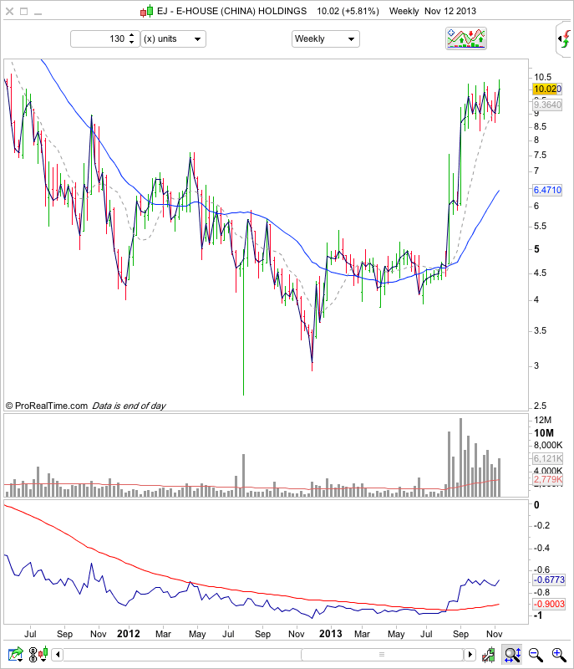Screen dimensions: 574x669
Task: Click the blue -0.6773 indicator label
Action: pos(549,580)
